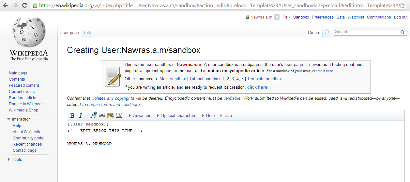Open Preferences
Image resolution: width=410 pixels, height=182 pixels.
323,17
